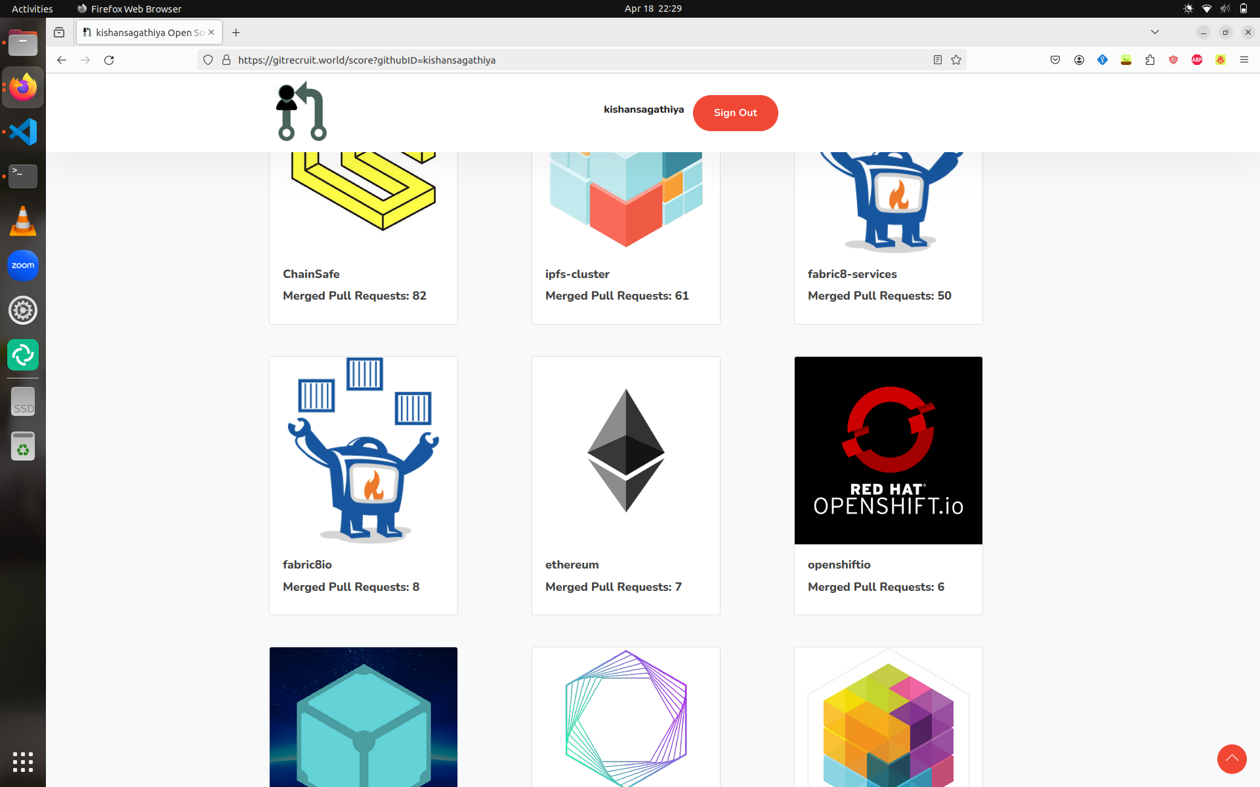Close the kishansagathiya Open Source tab

(x=211, y=32)
